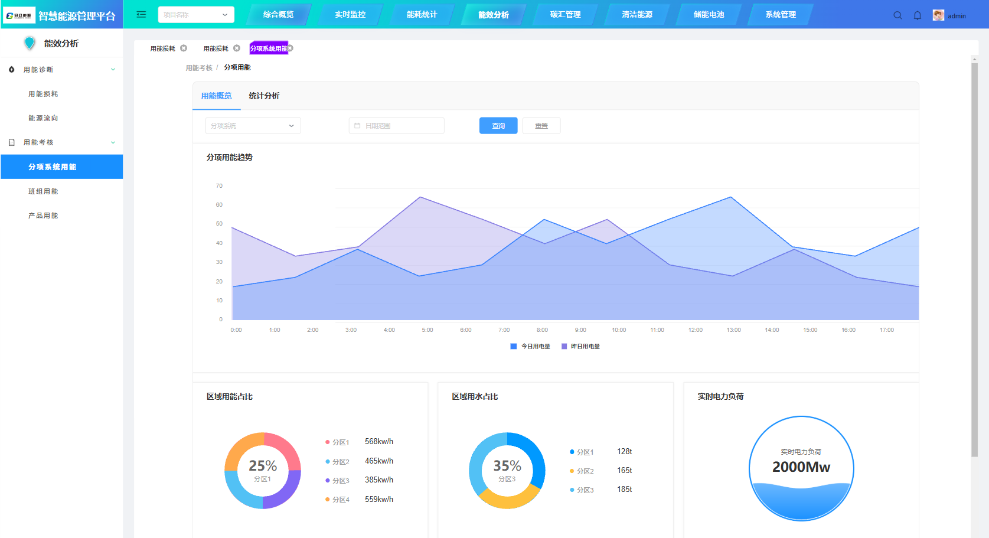Click the admin user avatar
Screen dimensions: 989x538
(x=938, y=15)
